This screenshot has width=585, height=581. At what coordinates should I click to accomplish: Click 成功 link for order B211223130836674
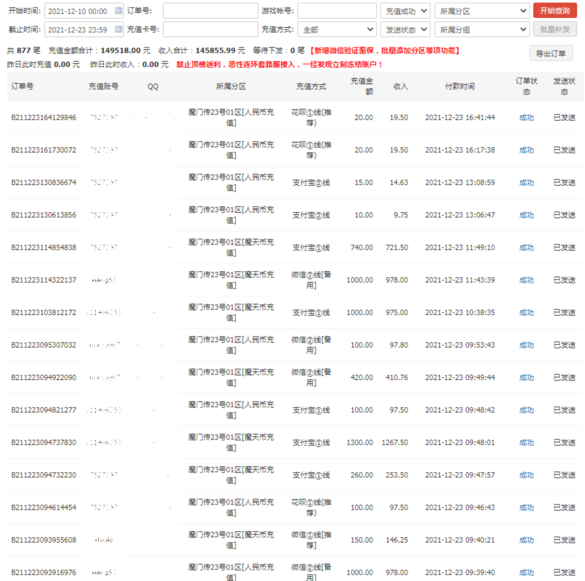point(527,182)
